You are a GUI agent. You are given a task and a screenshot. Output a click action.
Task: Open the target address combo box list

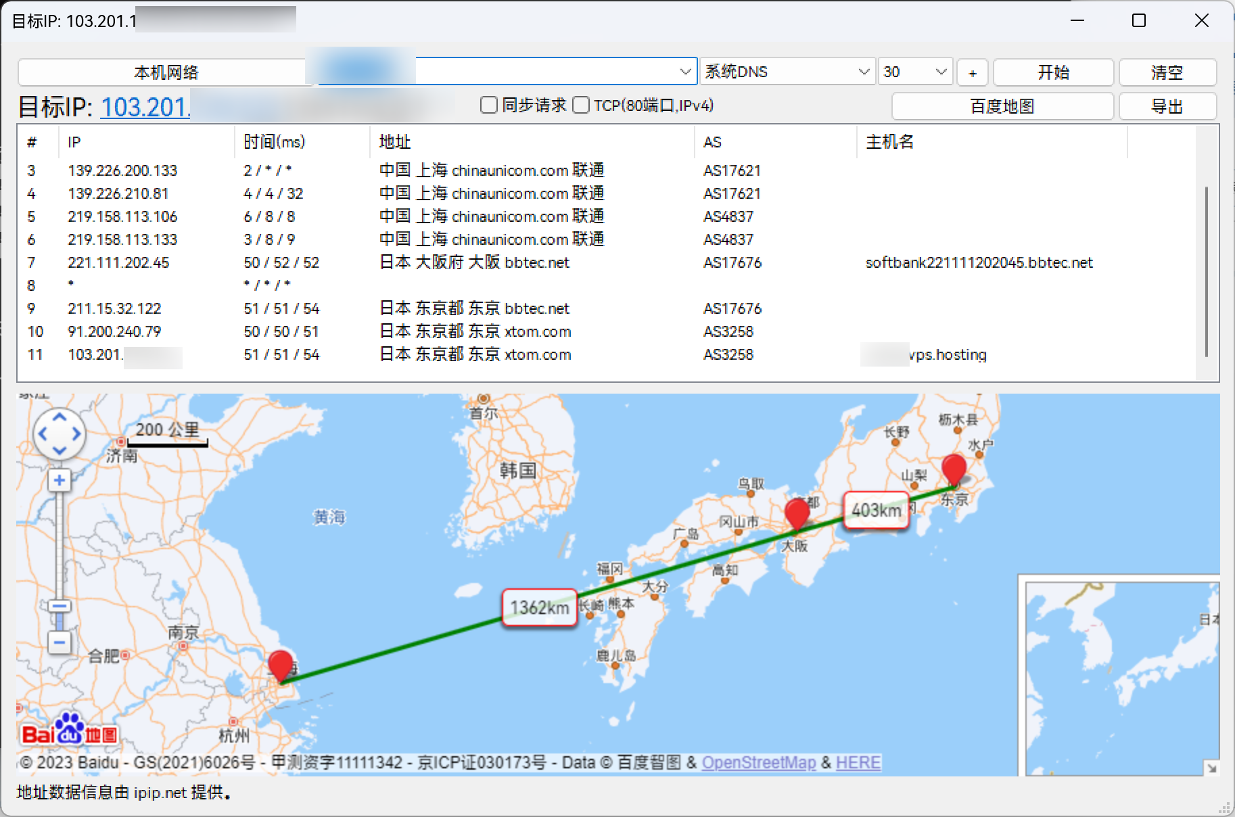click(684, 72)
